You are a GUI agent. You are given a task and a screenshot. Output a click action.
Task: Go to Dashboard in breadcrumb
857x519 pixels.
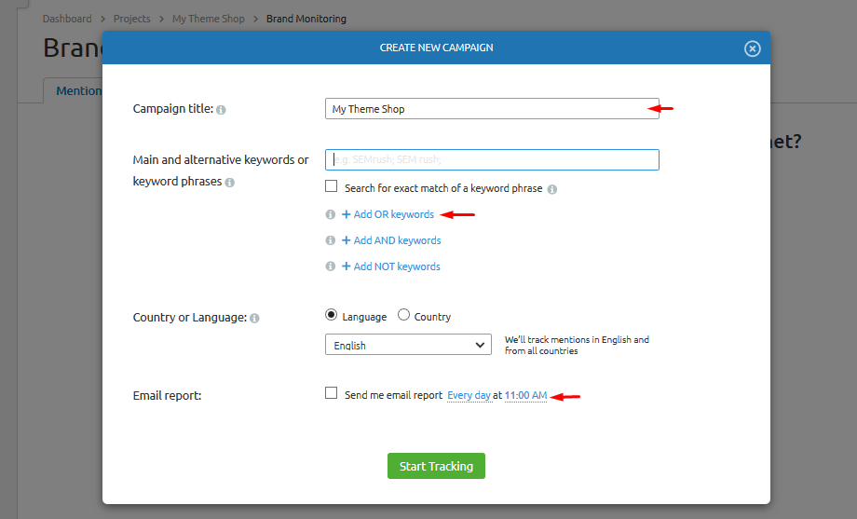[67, 19]
